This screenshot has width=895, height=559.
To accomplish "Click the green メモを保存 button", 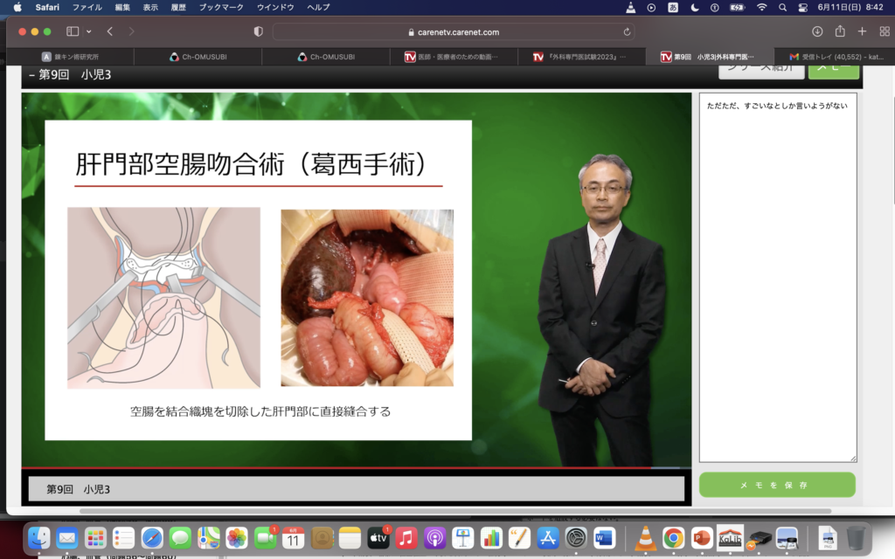I will coord(777,485).
